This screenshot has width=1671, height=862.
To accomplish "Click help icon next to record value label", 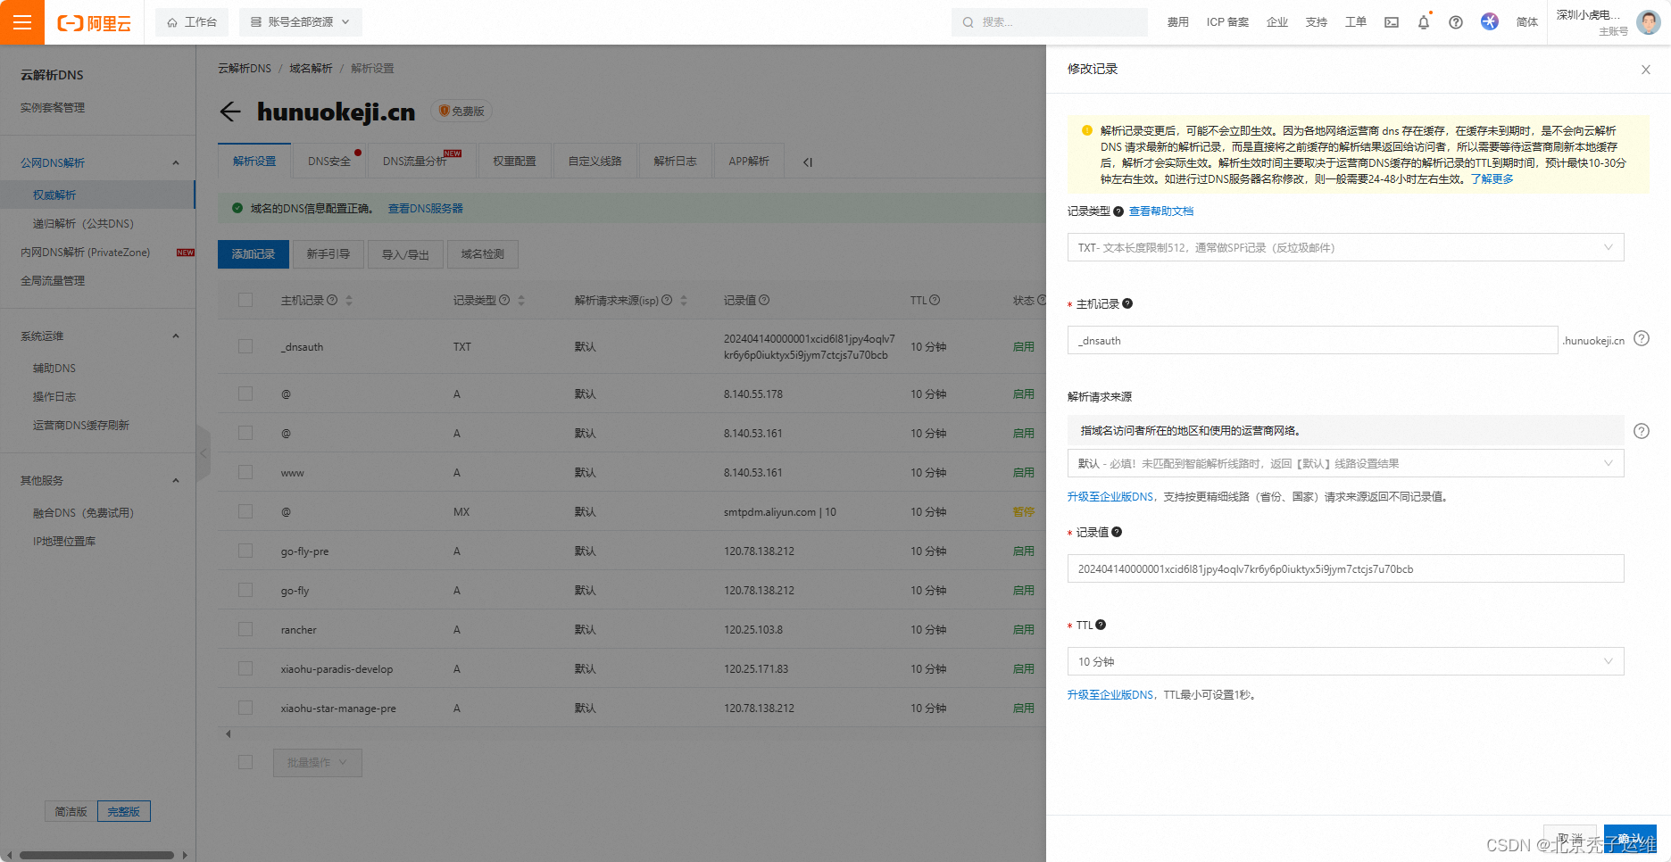I will (x=1117, y=532).
